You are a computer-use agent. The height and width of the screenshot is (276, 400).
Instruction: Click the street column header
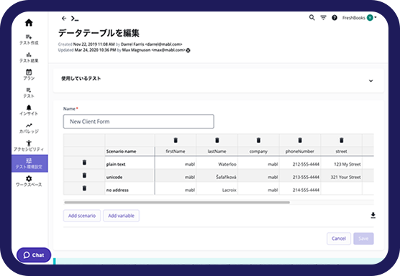pyautogui.click(x=341, y=152)
